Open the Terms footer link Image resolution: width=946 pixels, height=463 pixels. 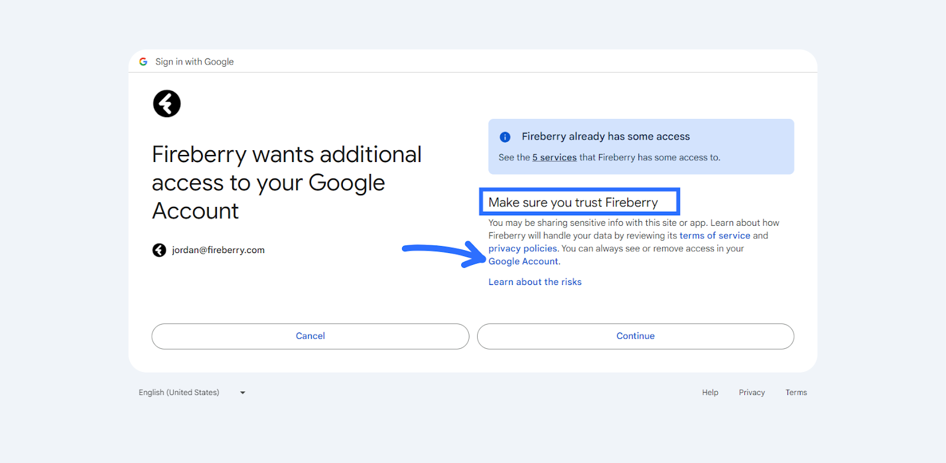[796, 393]
